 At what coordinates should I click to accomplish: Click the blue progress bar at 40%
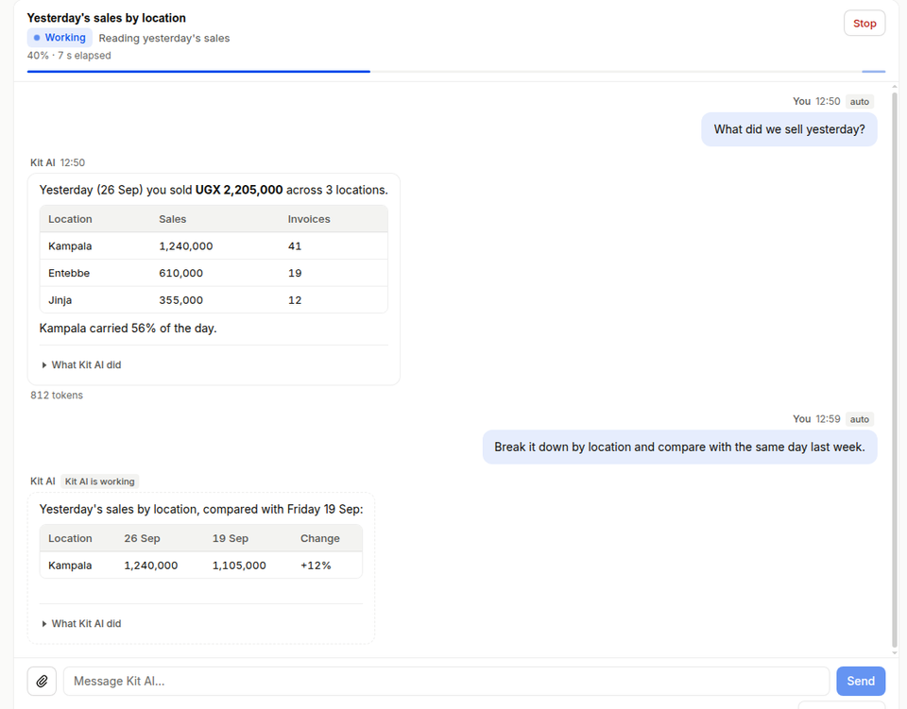(x=198, y=72)
